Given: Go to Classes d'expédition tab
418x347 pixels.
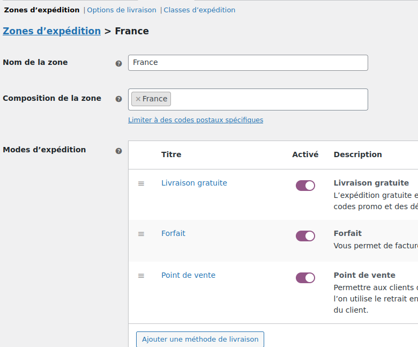Looking at the screenshot, I should [199, 10].
